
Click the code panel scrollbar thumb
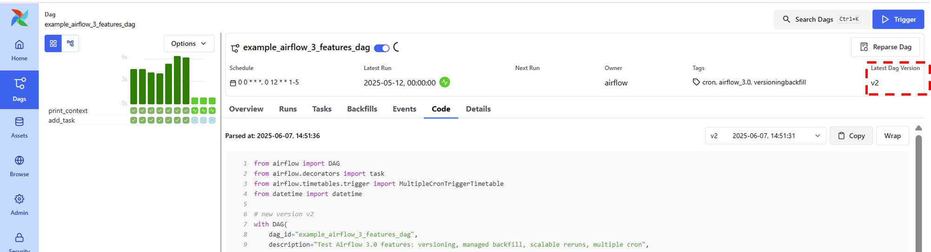pos(918,193)
